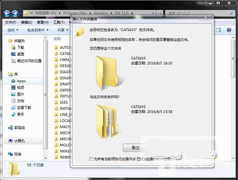Open the blue help question mark icon
The image size is (238, 180).
[x=229, y=30]
